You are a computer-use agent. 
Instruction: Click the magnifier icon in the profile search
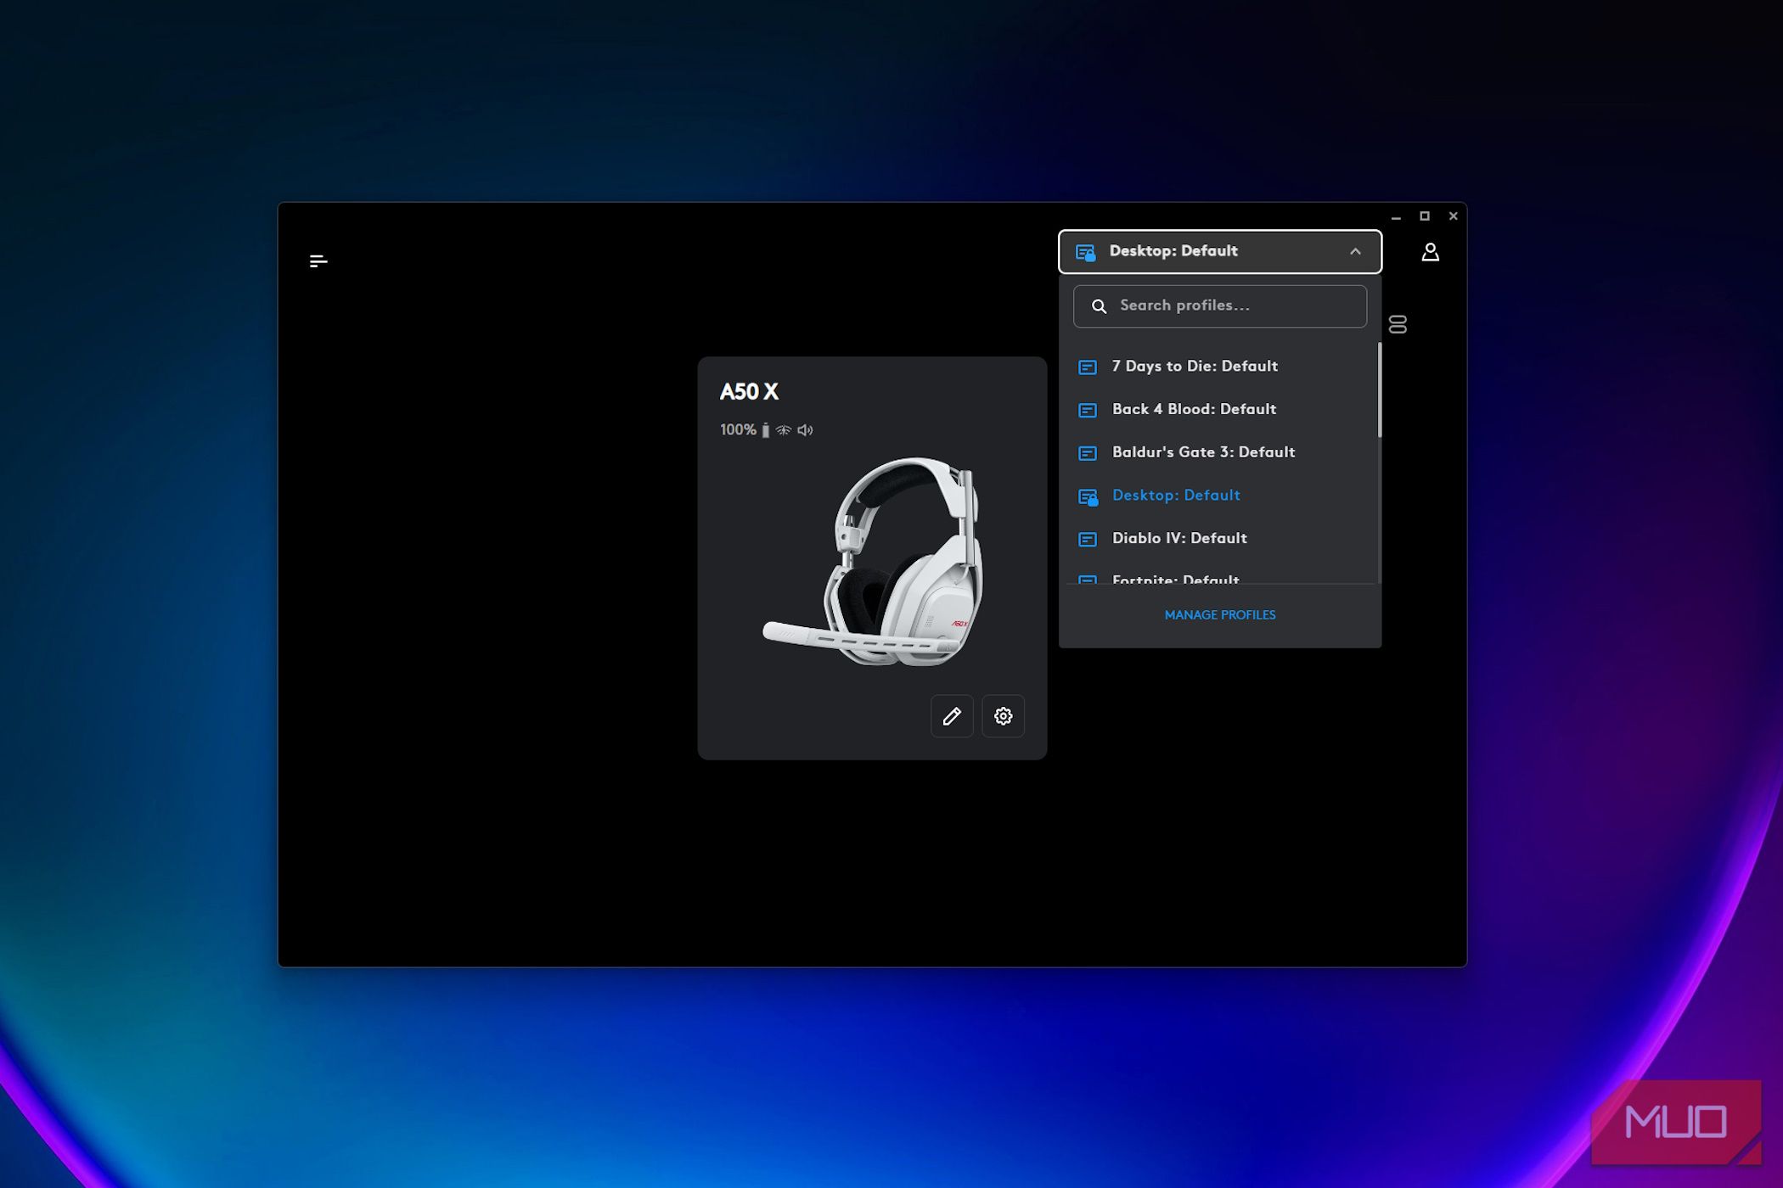(x=1099, y=305)
